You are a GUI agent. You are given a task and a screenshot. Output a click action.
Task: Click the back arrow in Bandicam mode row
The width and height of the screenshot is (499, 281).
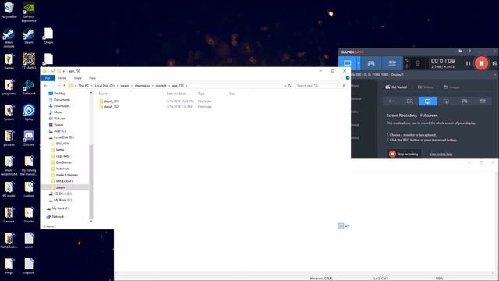tap(391, 101)
